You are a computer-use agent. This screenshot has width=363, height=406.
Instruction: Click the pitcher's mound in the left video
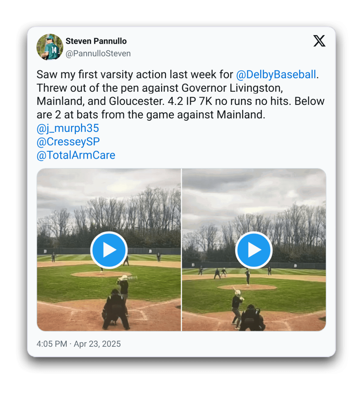[x=101, y=274]
